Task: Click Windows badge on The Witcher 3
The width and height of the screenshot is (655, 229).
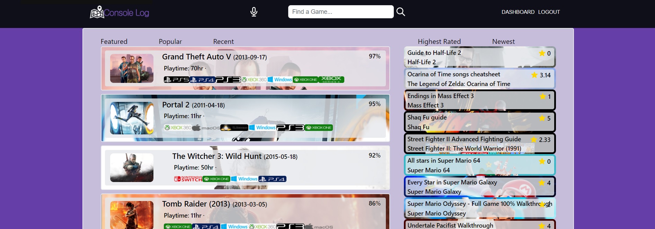Action: tap(244, 179)
